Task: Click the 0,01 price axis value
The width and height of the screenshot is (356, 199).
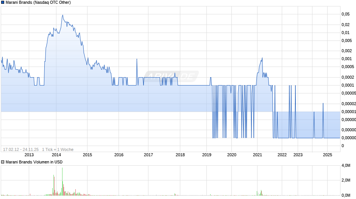Action: point(345,33)
